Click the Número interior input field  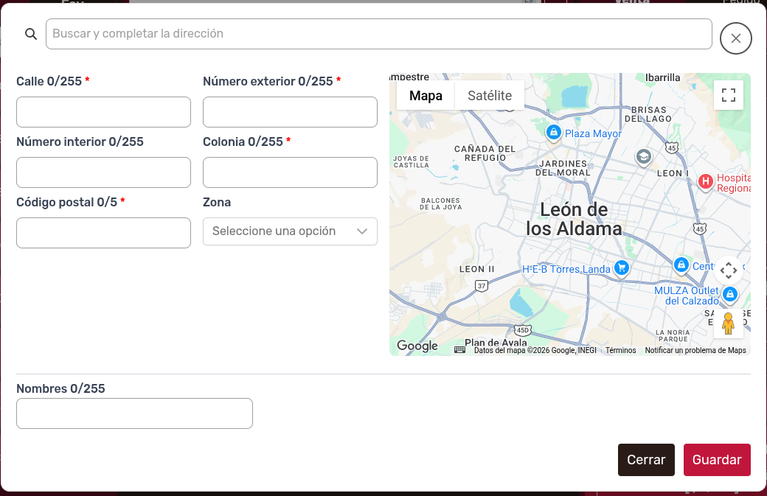pyautogui.click(x=104, y=172)
